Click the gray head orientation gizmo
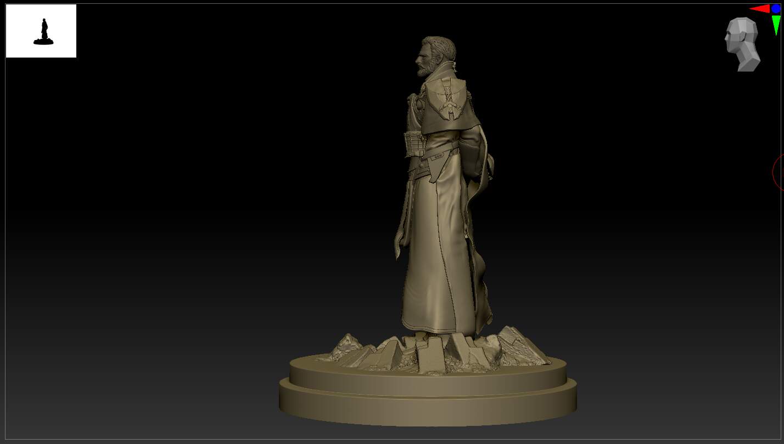 pos(742,44)
